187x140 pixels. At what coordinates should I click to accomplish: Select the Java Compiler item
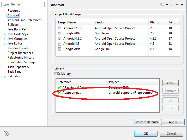pyautogui.click(x=17, y=39)
